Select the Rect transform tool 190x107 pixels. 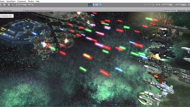11,5
